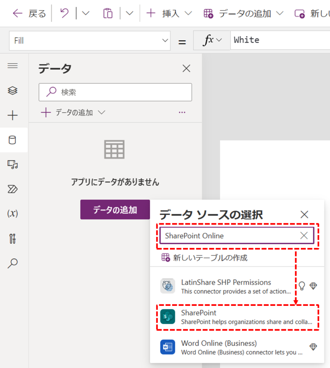Open the variables (x) icon
This screenshot has width=330, height=368.
click(x=13, y=213)
